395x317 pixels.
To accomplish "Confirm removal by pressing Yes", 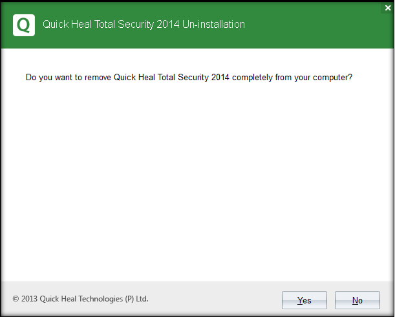I will 304,300.
